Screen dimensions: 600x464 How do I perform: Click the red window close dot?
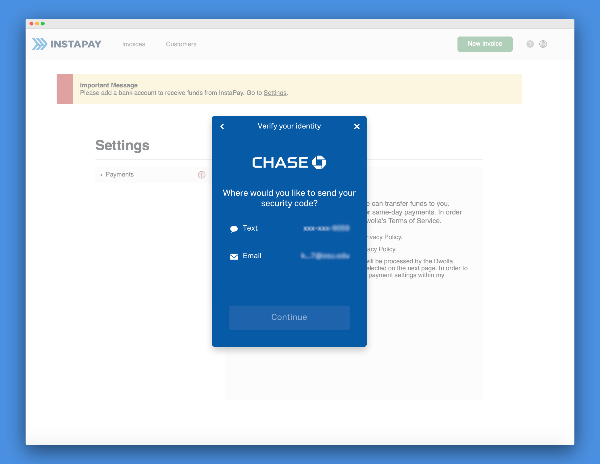pos(31,24)
